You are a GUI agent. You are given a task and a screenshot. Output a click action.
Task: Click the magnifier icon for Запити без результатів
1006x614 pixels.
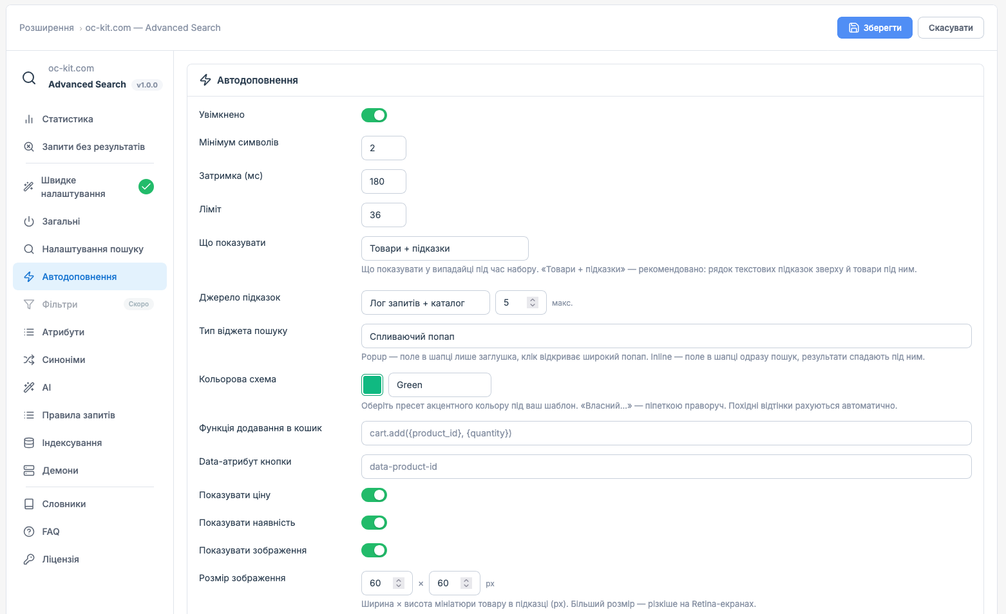(29, 147)
